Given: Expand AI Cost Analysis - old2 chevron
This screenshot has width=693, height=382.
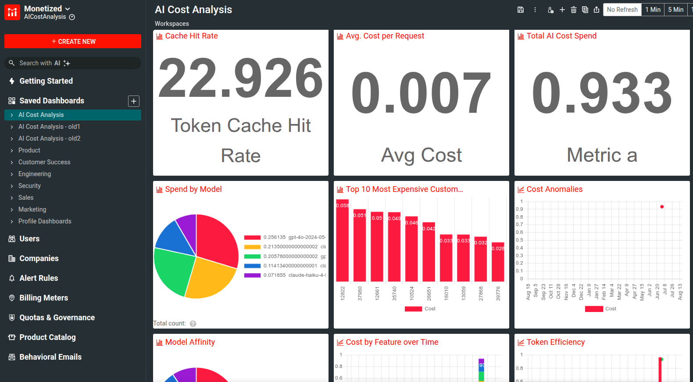Looking at the screenshot, I should coord(12,138).
